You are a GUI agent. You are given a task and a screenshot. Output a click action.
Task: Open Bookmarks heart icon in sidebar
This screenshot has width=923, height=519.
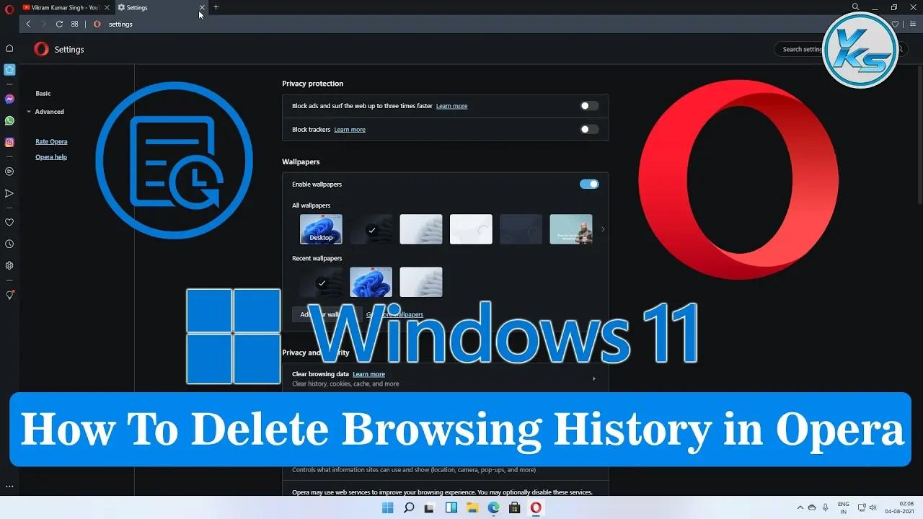click(x=9, y=222)
